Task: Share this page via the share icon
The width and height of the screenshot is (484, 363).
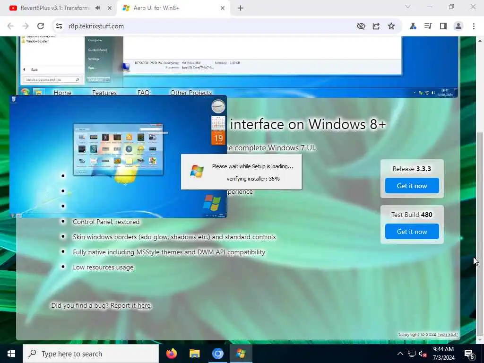Action: coord(376,26)
